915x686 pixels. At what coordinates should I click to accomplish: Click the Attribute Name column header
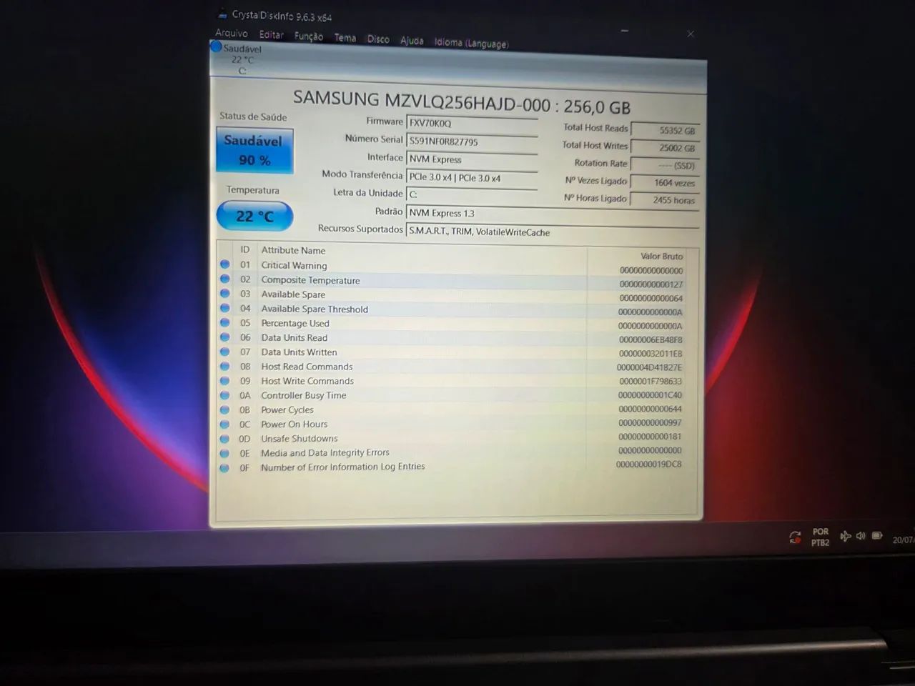click(x=293, y=250)
